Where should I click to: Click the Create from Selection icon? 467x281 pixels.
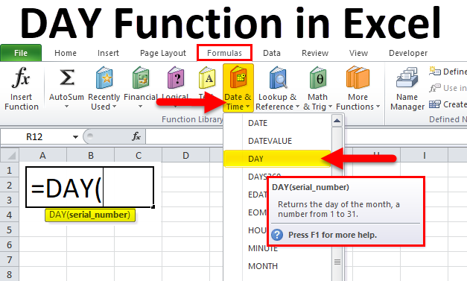tap(435, 104)
